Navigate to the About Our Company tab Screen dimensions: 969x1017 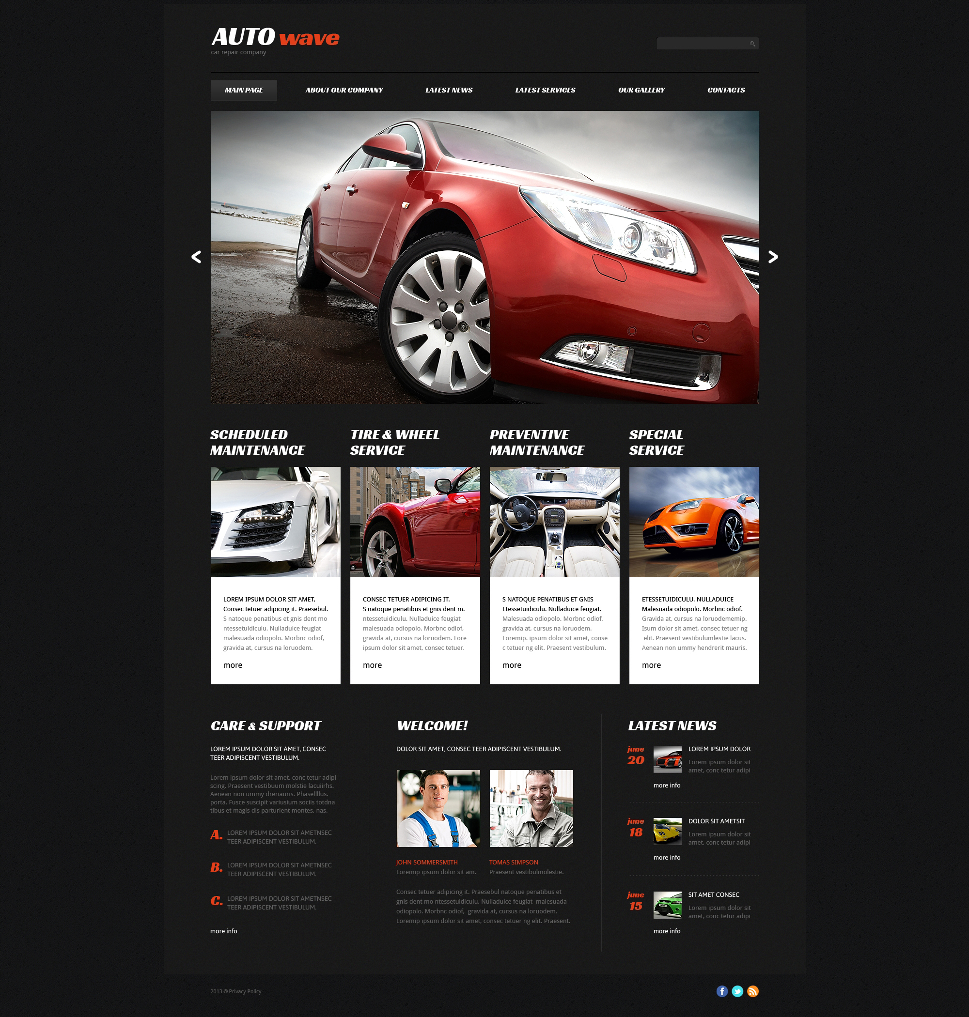[x=344, y=89]
